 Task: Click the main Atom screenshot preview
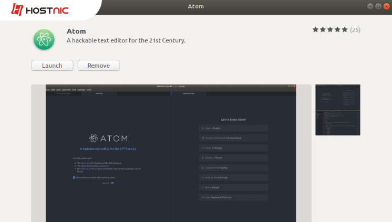[171, 153]
